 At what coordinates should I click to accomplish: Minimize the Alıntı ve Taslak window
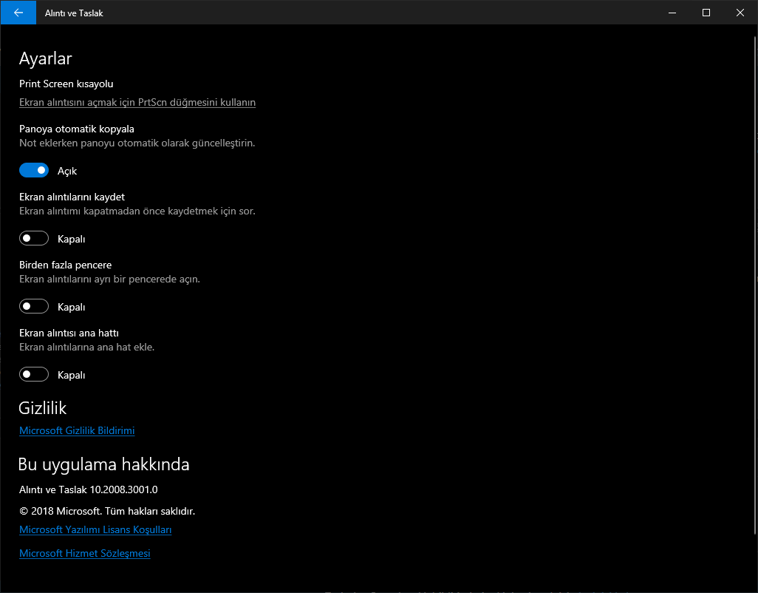(672, 13)
